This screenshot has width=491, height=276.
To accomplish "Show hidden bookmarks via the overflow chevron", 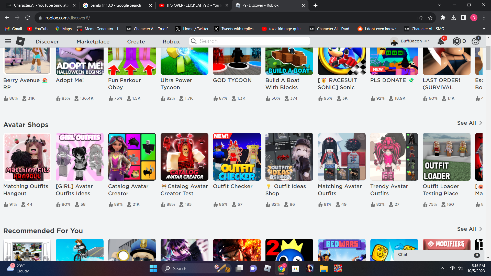I will (484, 29).
